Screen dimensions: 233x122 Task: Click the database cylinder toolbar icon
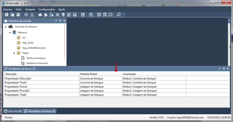point(63,15)
